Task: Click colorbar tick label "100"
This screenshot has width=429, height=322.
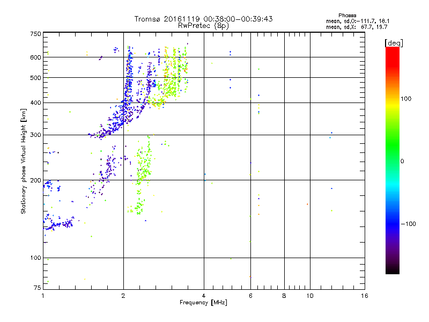Action: [x=406, y=99]
